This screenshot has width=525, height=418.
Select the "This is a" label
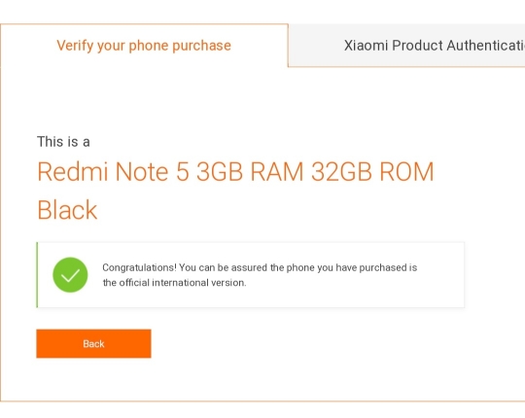(x=63, y=142)
